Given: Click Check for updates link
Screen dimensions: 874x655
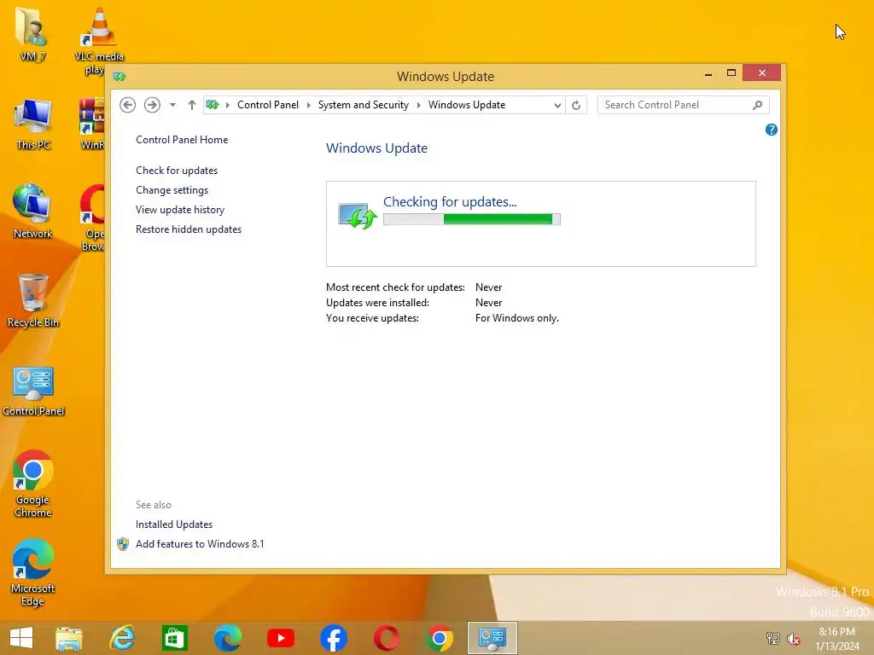Looking at the screenshot, I should 177,171.
